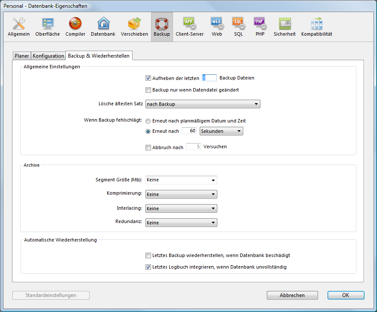Open the Komprimierung dropdown
Viewport: 377px width, 312px height.
point(181,194)
